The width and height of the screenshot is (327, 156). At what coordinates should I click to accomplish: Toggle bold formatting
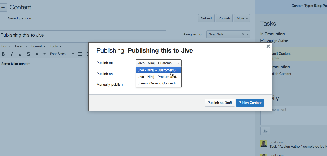pos(3,54)
